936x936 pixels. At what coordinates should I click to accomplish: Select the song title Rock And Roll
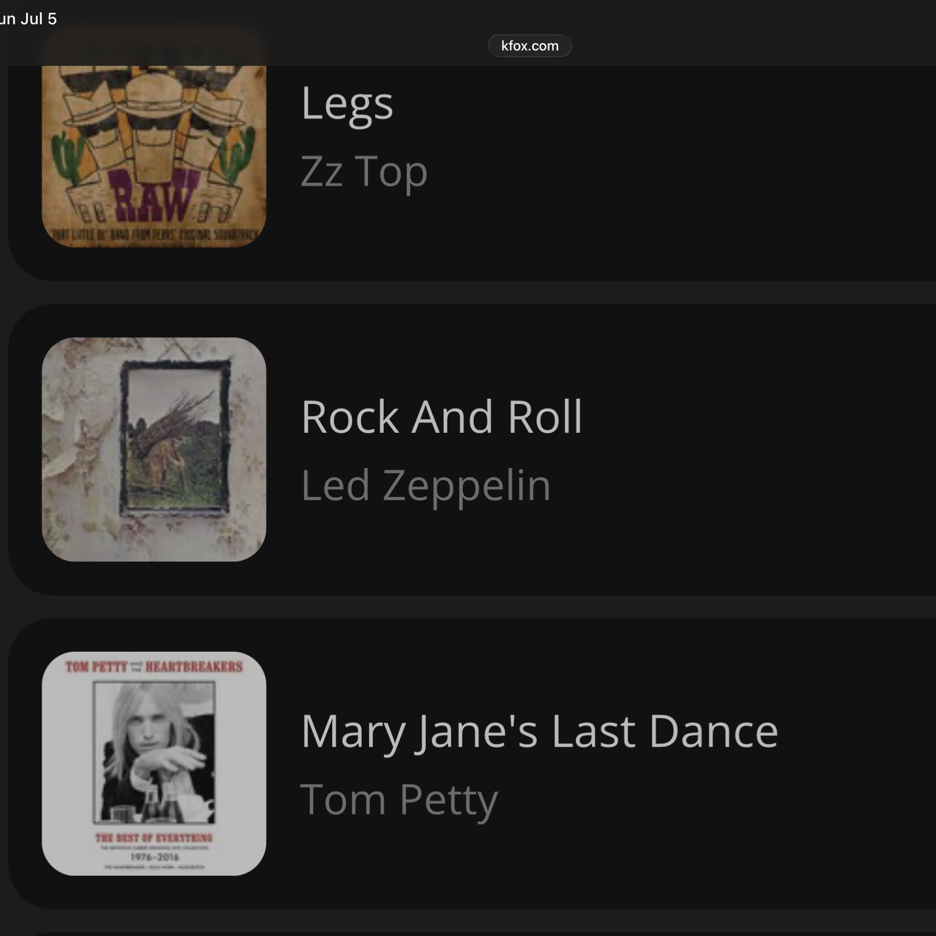coord(441,417)
